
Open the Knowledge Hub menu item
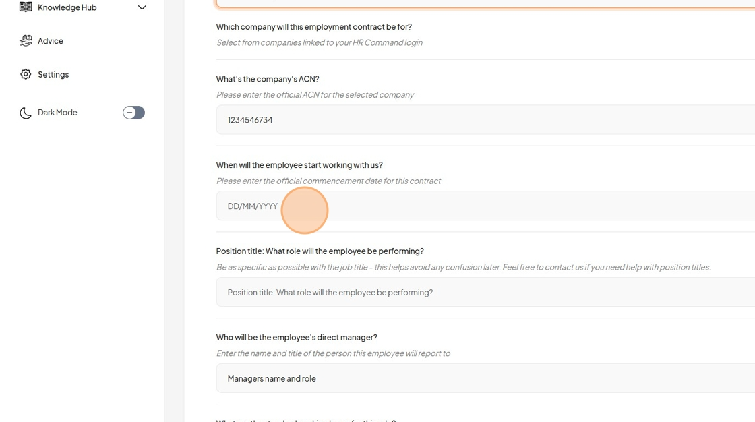pyautogui.click(x=67, y=7)
